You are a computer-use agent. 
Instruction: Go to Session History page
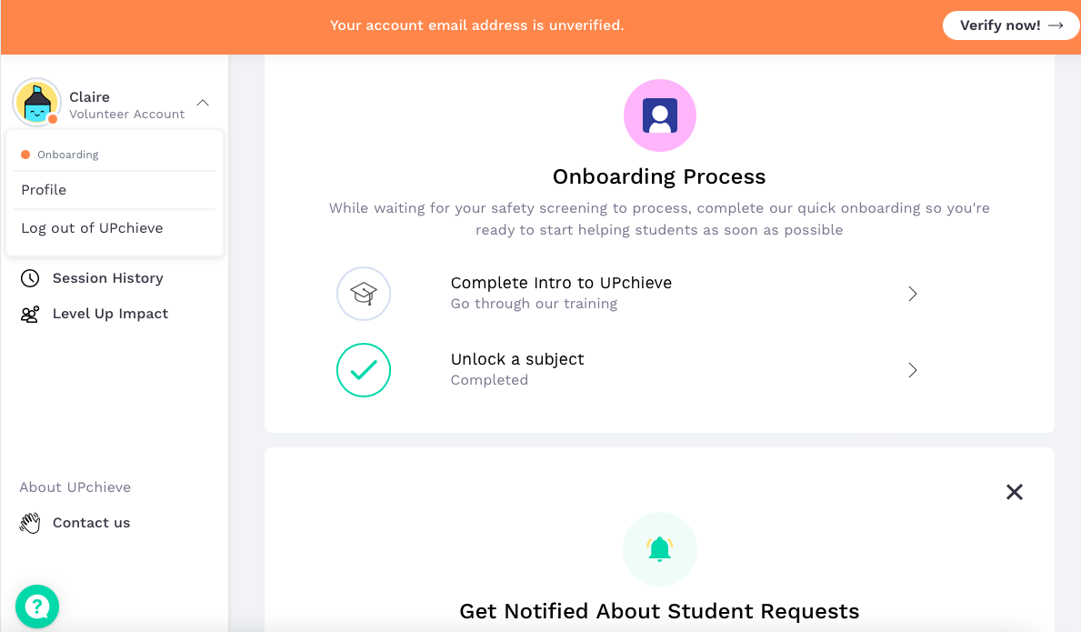107,278
